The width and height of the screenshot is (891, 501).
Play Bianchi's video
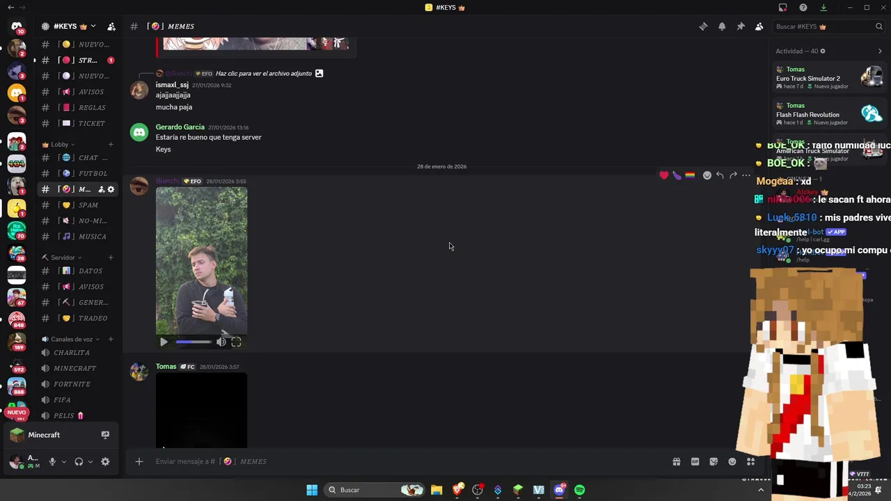(164, 342)
